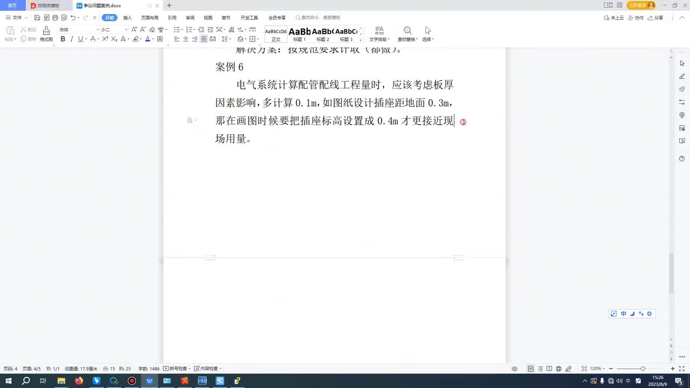690x388 pixels.
Task: Align text left
Action: (x=177, y=39)
